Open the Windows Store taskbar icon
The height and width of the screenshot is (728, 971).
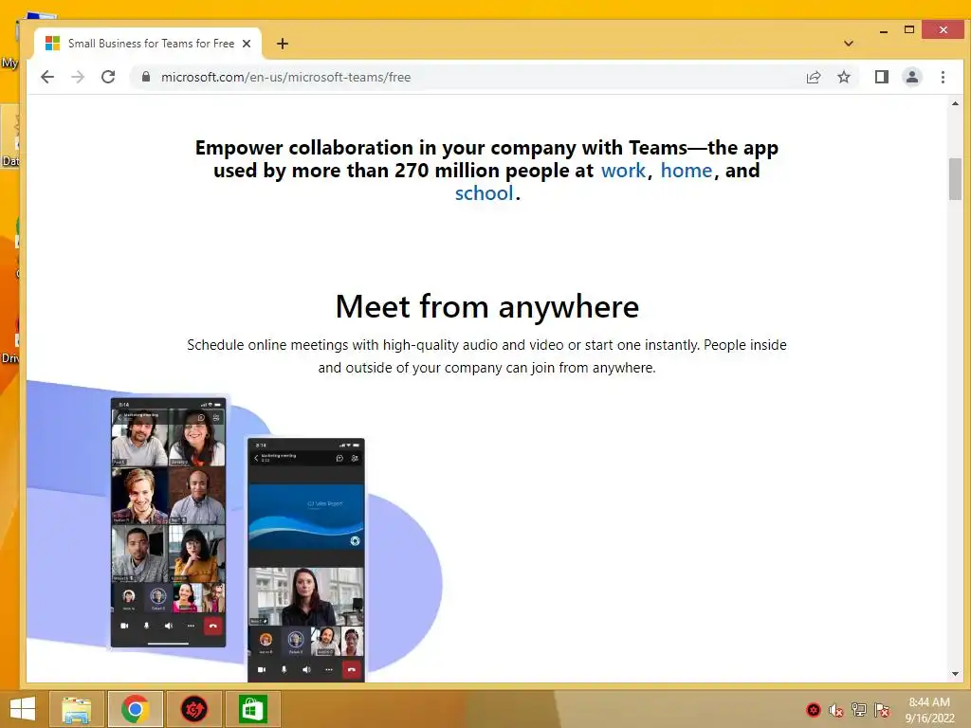[252, 709]
